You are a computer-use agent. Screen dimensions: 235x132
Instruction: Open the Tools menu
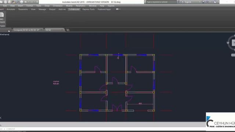pos(39,6)
